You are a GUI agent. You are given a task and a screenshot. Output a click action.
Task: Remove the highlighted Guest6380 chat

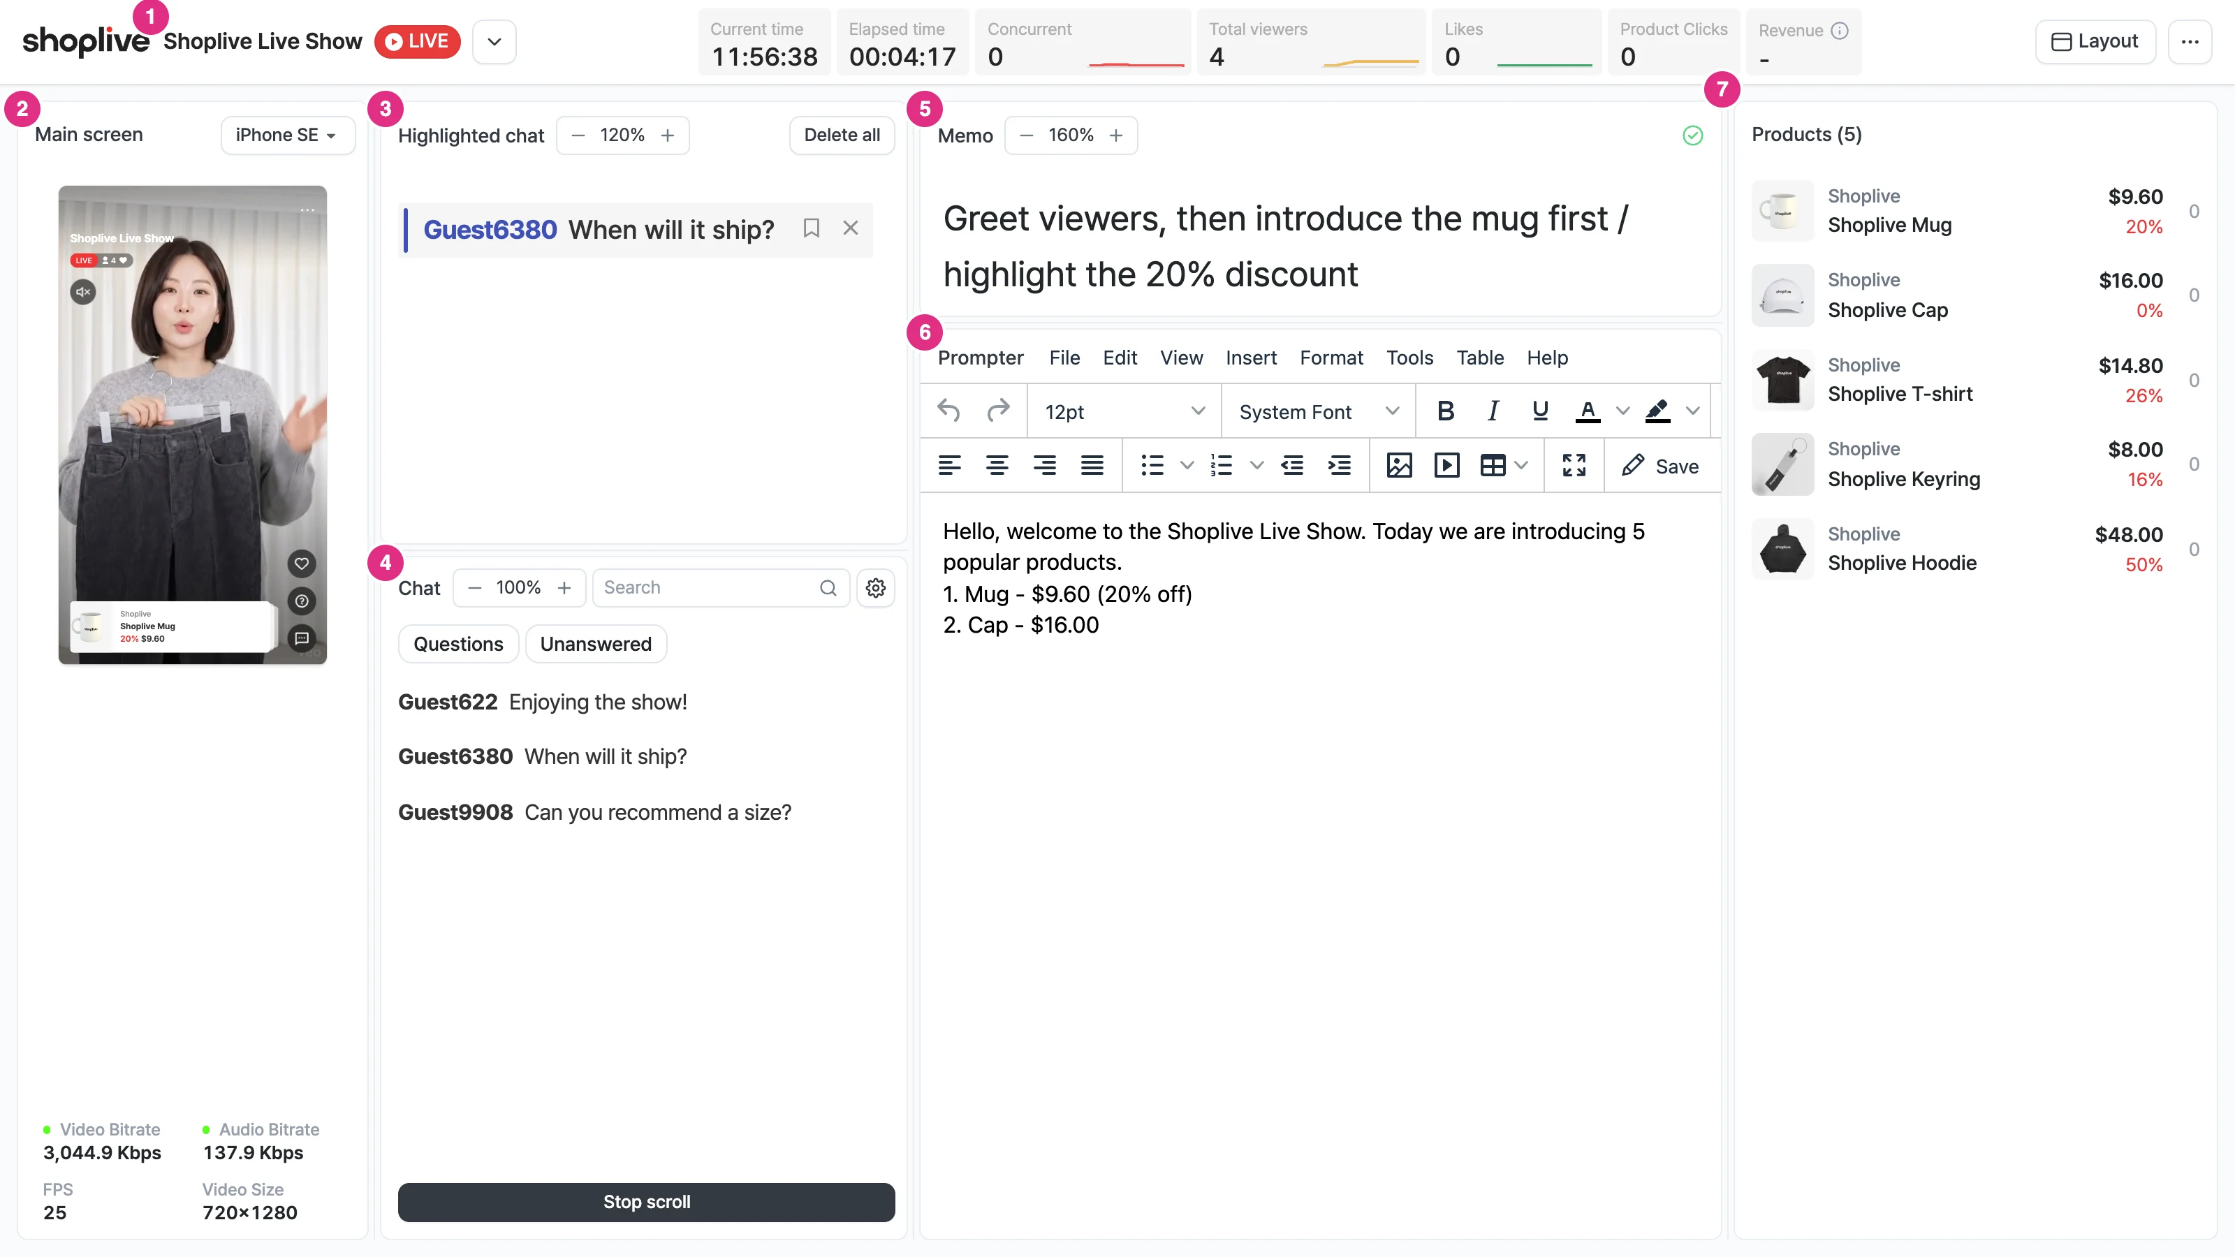pos(850,228)
